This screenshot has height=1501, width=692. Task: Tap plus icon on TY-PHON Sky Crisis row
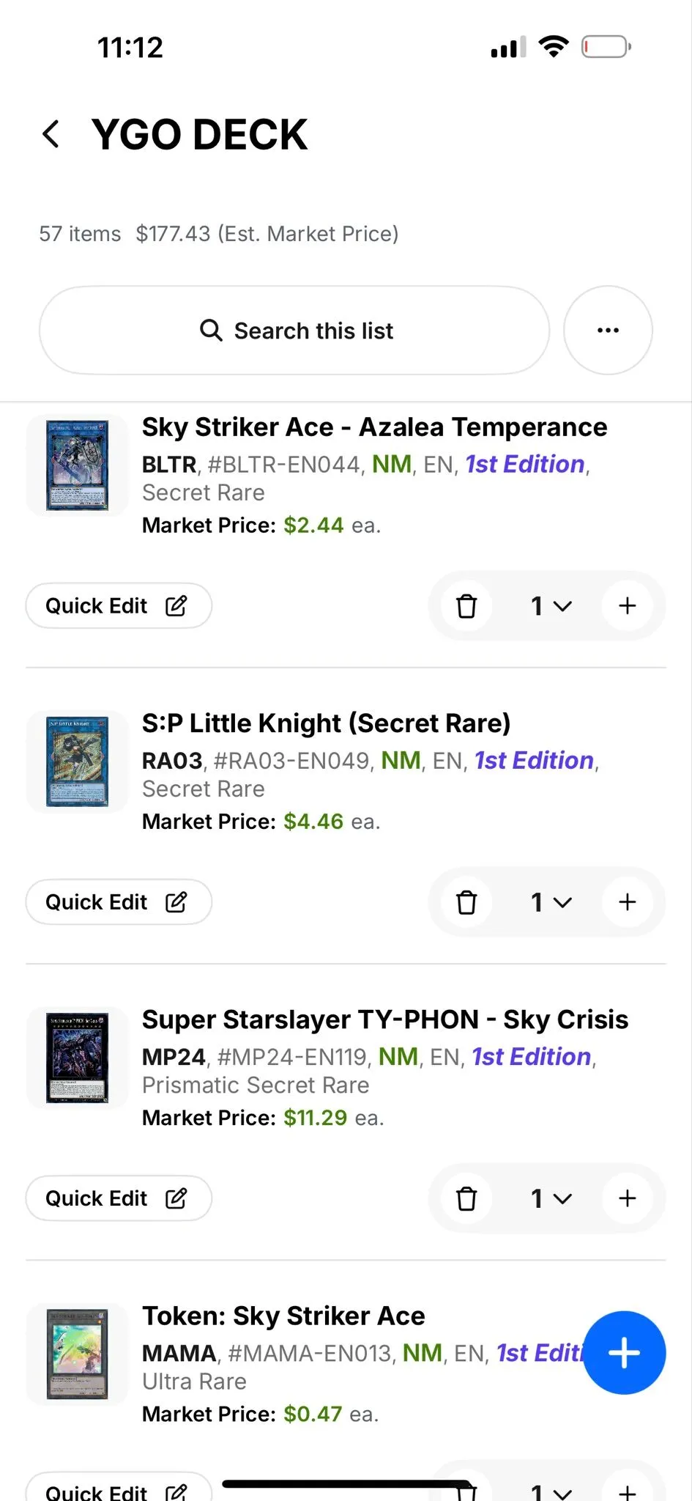pos(628,1198)
